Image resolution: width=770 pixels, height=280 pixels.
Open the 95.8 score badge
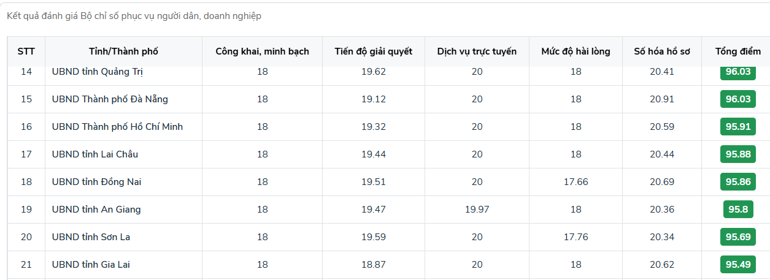click(738, 210)
